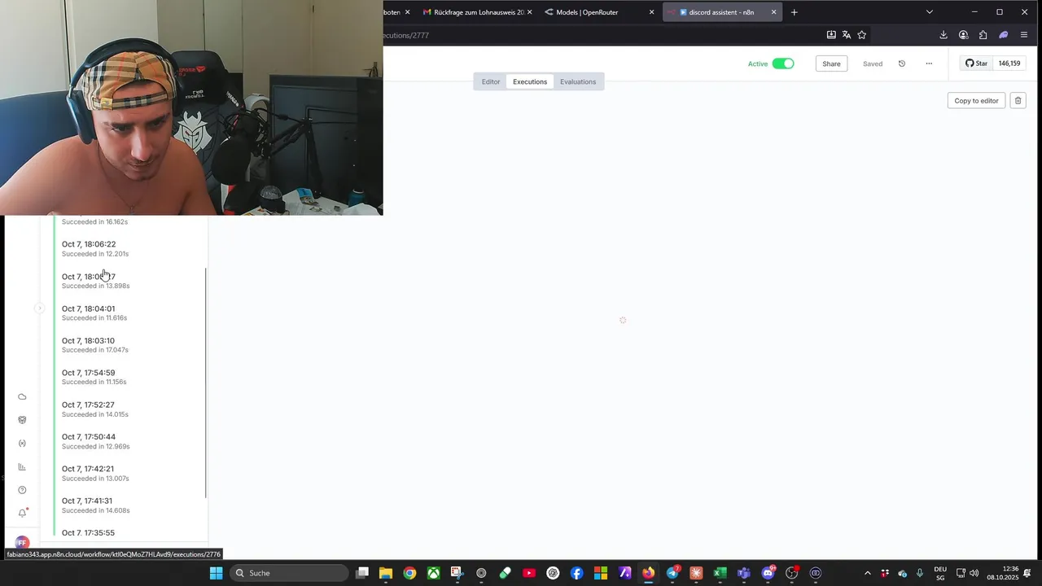Click the purple extension icon in toolbar
The image size is (1042, 586).
1004,35
